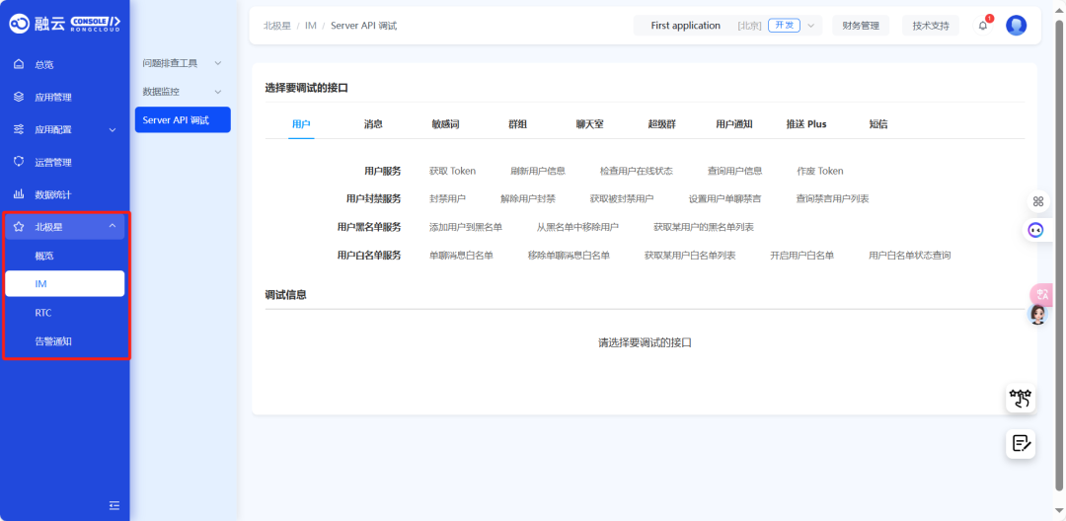The image size is (1066, 521).
Task: Open the notification bell
Action: (x=983, y=26)
